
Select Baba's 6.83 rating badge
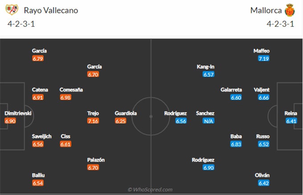[236, 144]
